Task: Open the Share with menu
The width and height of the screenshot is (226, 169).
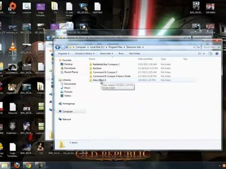Action: [x=106, y=54]
